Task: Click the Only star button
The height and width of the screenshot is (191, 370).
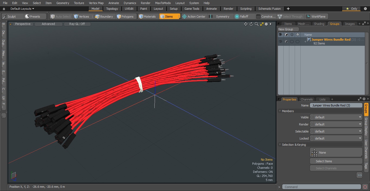Action: (x=351, y=9)
